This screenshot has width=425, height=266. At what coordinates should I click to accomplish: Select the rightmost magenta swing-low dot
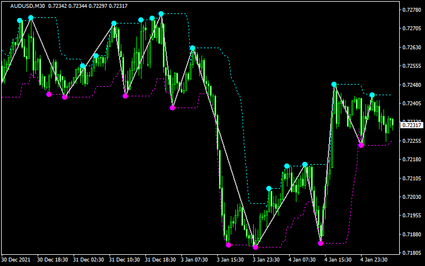(361, 146)
